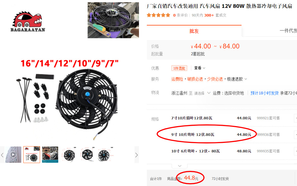Show next thumbnails with right arrow
Viewport: 297px width, 186px height.
pyautogui.click(x=136, y=155)
